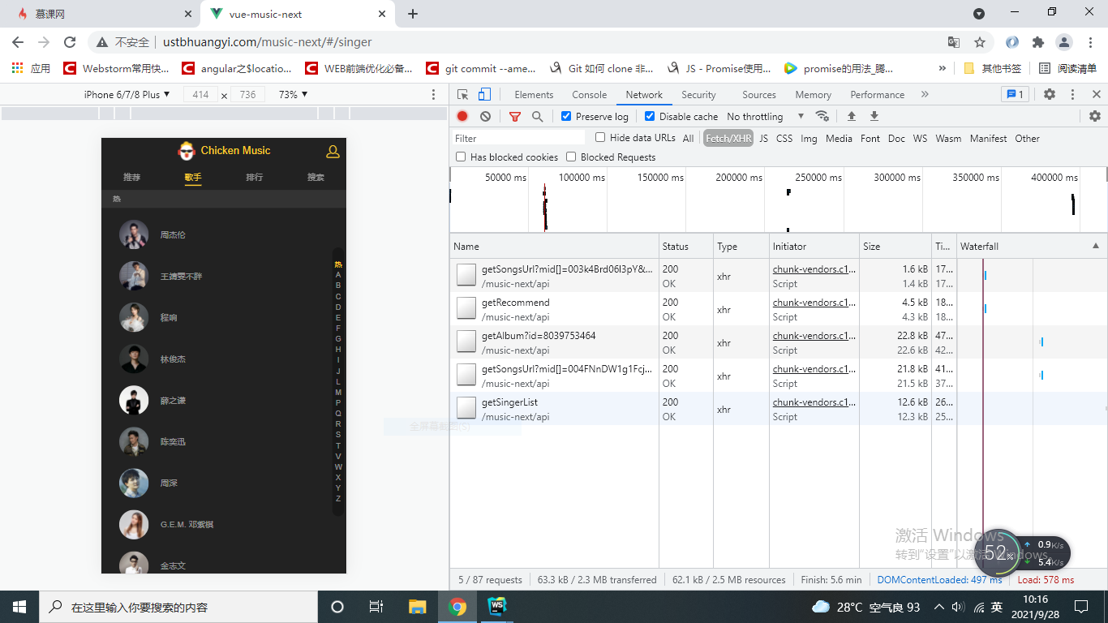Screen dimensions: 1108x623
Task: Show more DevTools tabs chevron
Action: coord(925,94)
